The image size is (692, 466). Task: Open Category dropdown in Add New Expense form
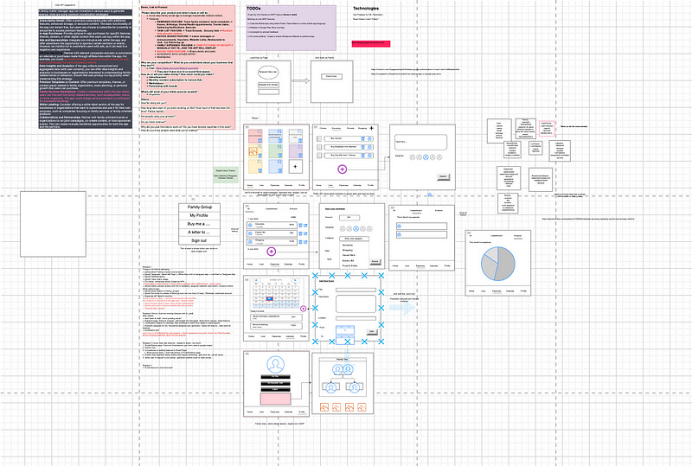354,239
